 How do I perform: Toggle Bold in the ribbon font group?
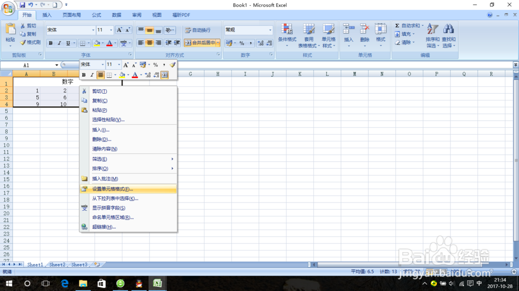tap(51, 43)
